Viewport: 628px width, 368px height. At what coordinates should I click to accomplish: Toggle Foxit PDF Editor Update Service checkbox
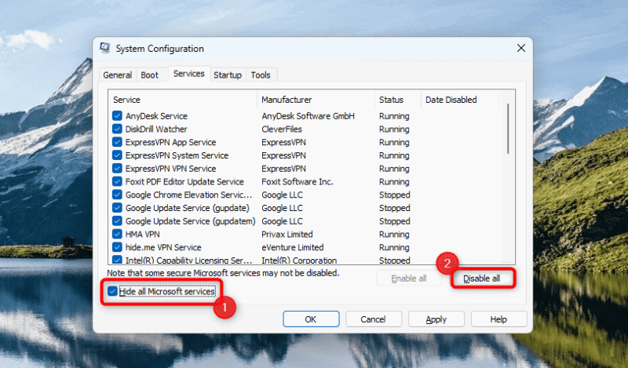[x=117, y=181]
